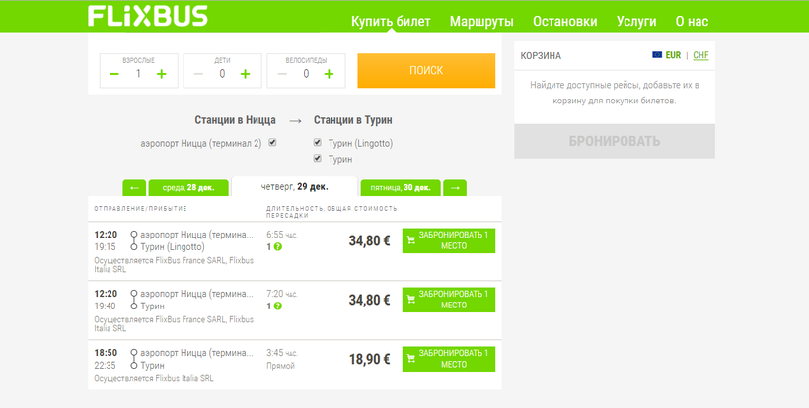The width and height of the screenshot is (809, 408).
Task: Click the БРОНИРОВАТЬ cart button
Action: tap(615, 141)
